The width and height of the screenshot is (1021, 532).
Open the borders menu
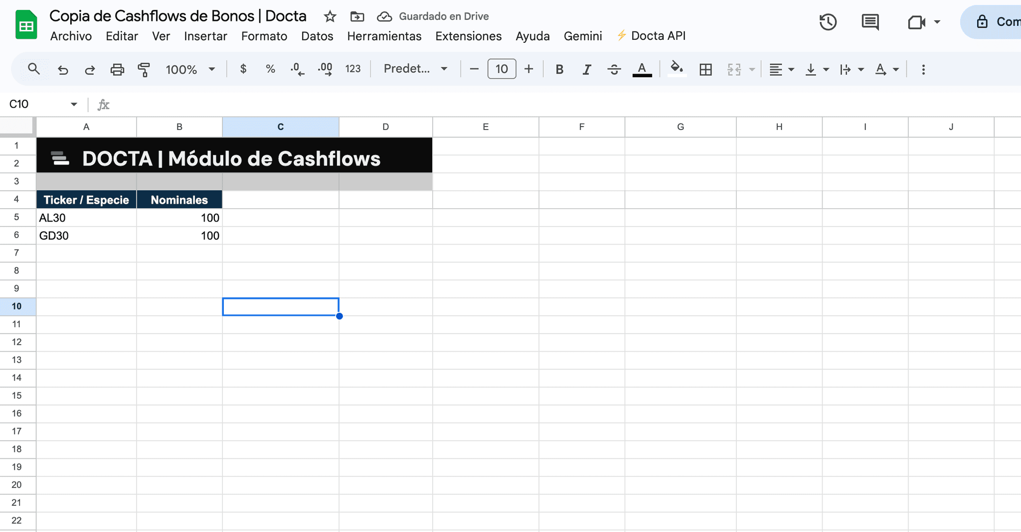[705, 69]
